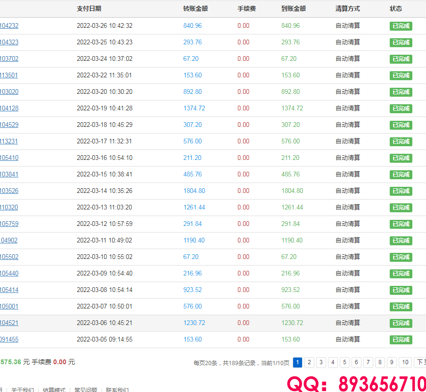Open order link for 2022-03-19 payment

click(x=9, y=108)
